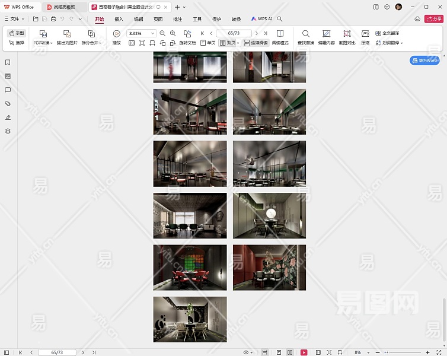Open the bookmarks panel in left sidebar
Screen dimensions: 447x356
pyautogui.click(x=8, y=62)
